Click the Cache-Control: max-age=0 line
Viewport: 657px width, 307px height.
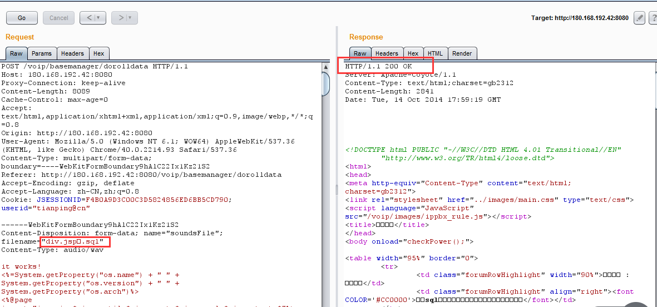[x=55, y=100]
